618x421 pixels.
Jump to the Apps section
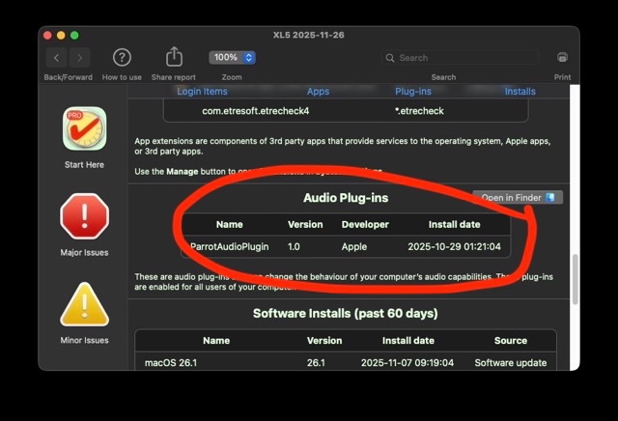(318, 92)
